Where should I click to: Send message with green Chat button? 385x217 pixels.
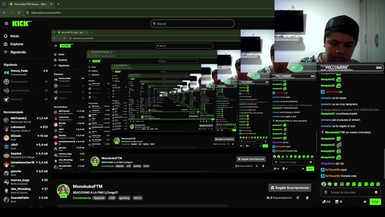pos(375,202)
